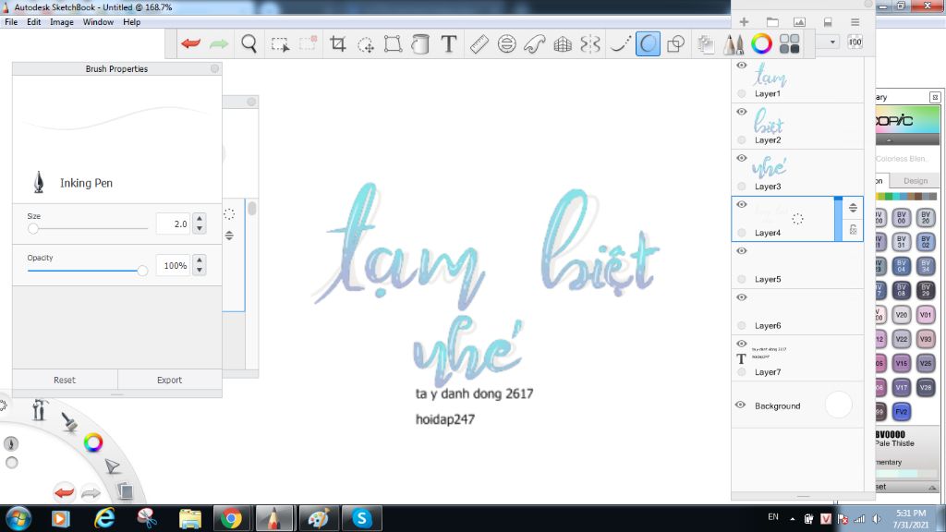Pick the FV2 Copic color swatch
Screen dimensions: 946x532
click(x=902, y=411)
